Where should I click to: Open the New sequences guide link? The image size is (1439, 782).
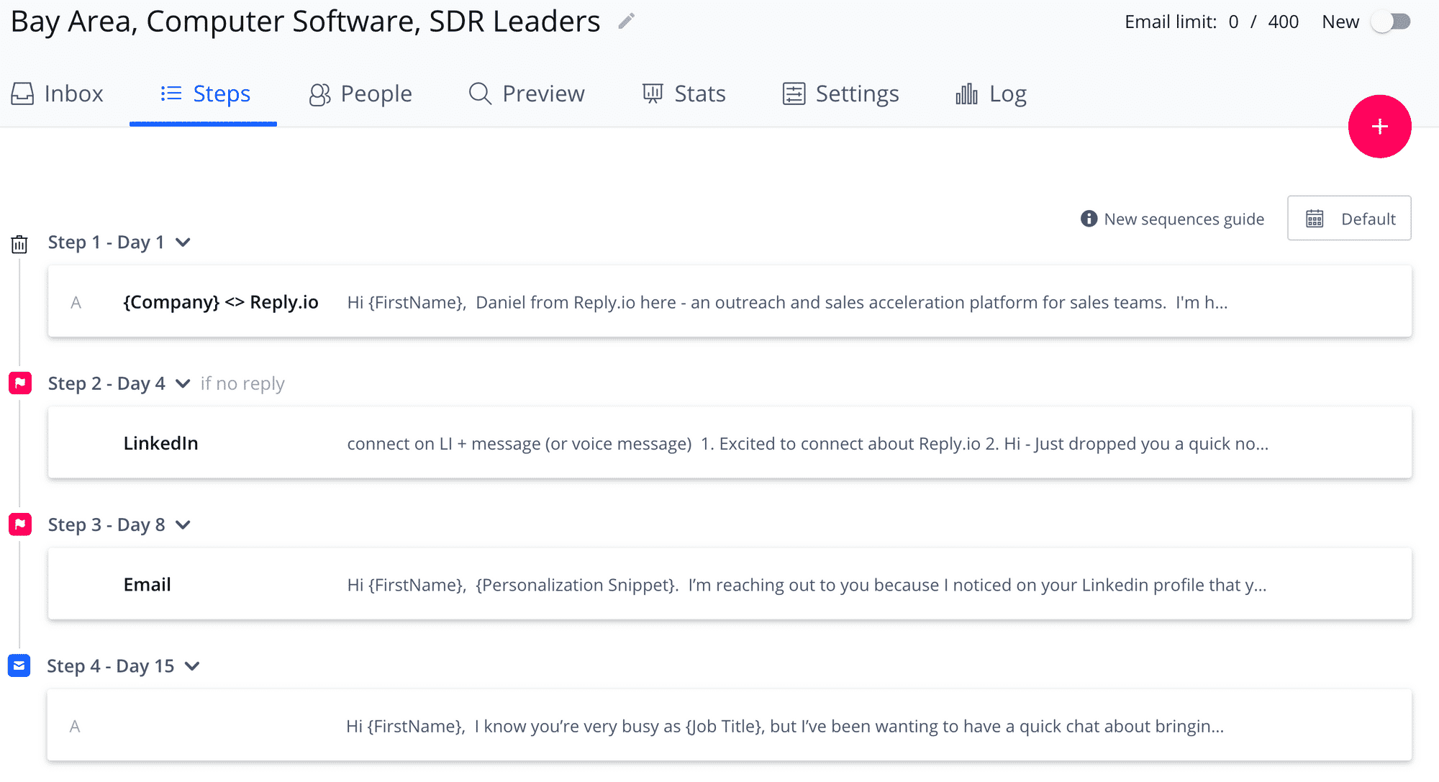(1184, 219)
